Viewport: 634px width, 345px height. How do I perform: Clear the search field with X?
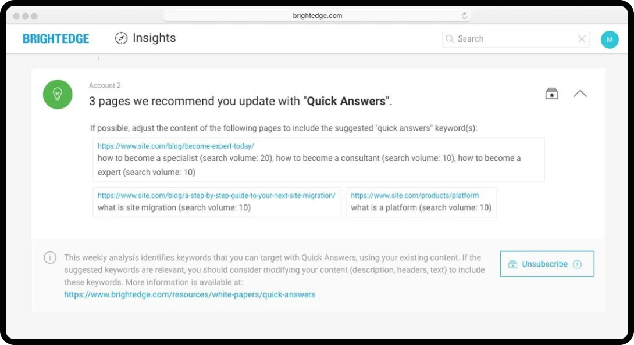click(582, 39)
